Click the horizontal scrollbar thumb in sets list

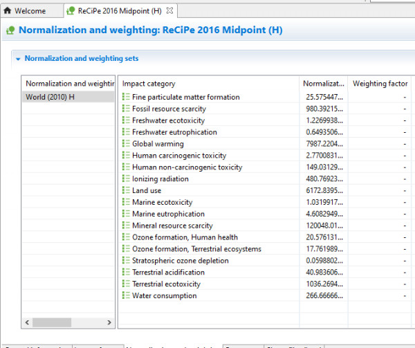(52, 322)
